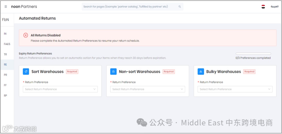Image resolution: width=282 pixels, height=134 pixels.
Task: Click the Non-sort Warehouses card title
Action: 139,72
